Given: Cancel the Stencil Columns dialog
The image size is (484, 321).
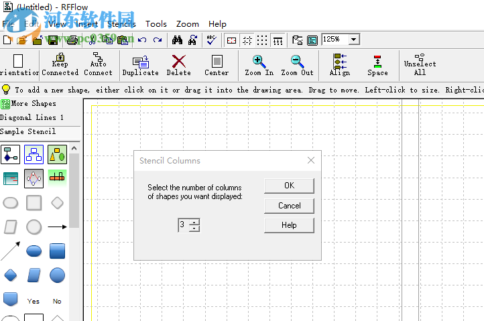Looking at the screenshot, I should click(x=289, y=206).
